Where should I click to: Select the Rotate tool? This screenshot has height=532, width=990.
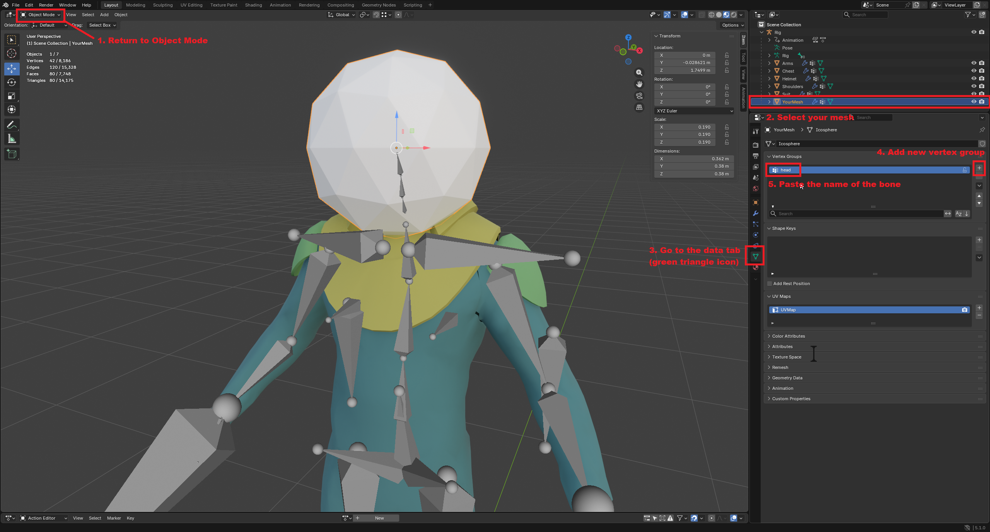[x=12, y=82]
